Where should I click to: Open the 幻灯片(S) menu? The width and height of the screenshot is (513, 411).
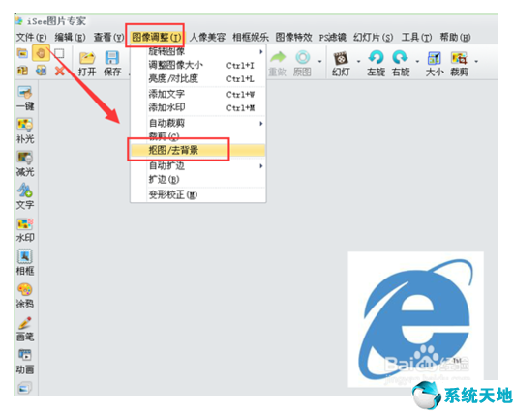coord(374,38)
